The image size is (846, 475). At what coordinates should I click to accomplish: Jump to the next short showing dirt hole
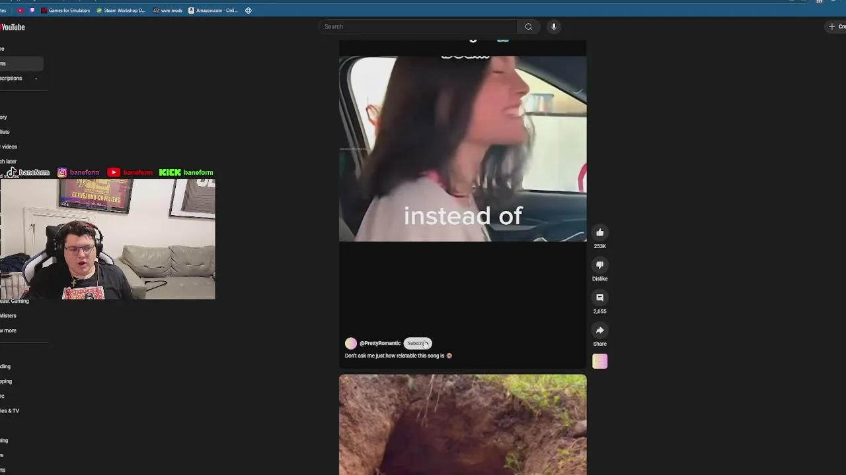[463, 424]
